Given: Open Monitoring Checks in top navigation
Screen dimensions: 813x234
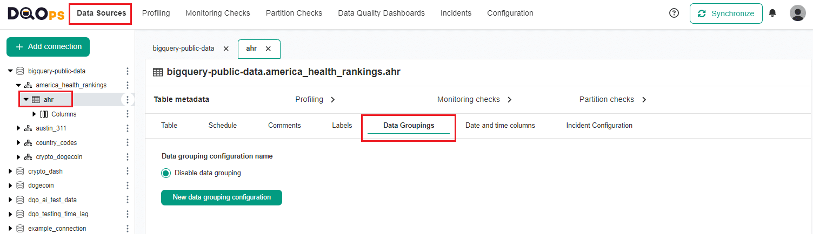Looking at the screenshot, I should coord(218,13).
